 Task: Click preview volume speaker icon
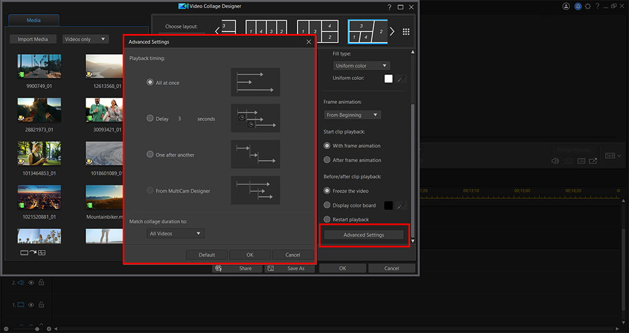point(555,161)
